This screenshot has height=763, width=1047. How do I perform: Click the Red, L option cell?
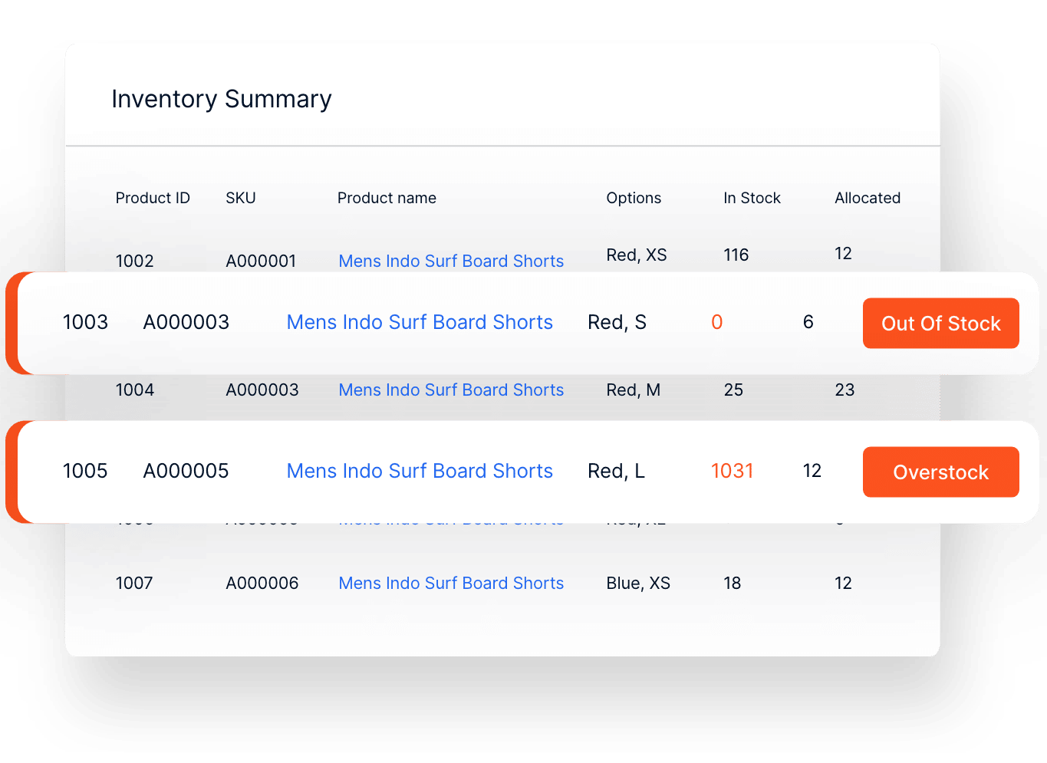tap(617, 471)
